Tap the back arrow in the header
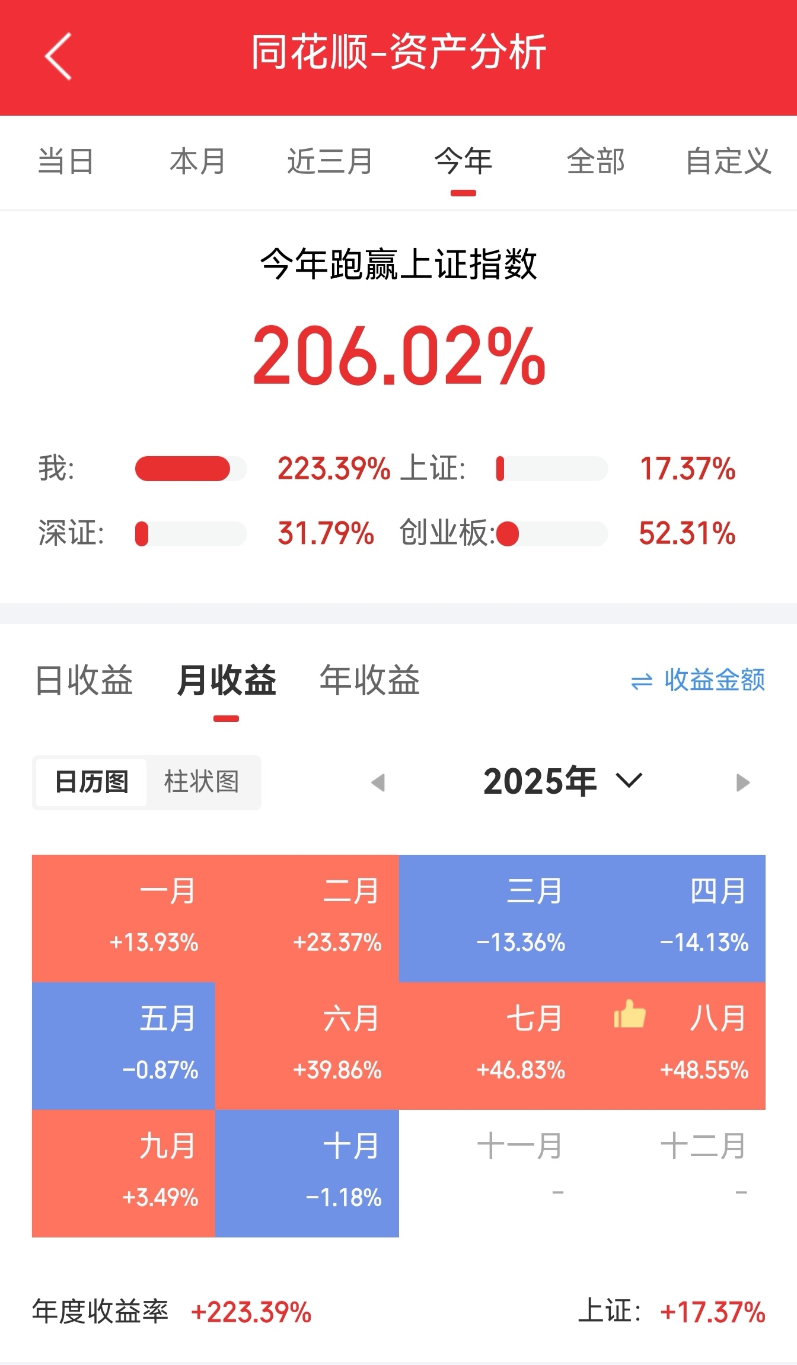This screenshot has width=797, height=1365. [58, 56]
